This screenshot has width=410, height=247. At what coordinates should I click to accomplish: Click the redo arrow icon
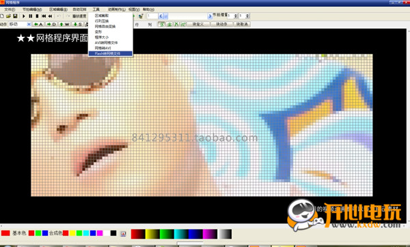[68, 16]
